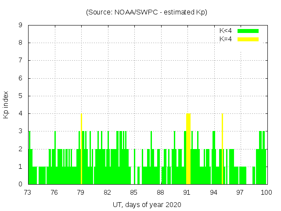
Task: Click x-axis tick label 73
Action: pos(28,193)
